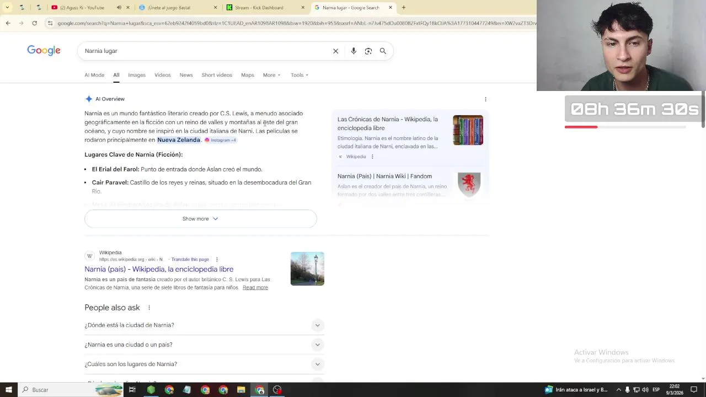Viewport: 706px width, 397px height.
Task: Open a new browser tab
Action: pyautogui.click(x=403, y=8)
